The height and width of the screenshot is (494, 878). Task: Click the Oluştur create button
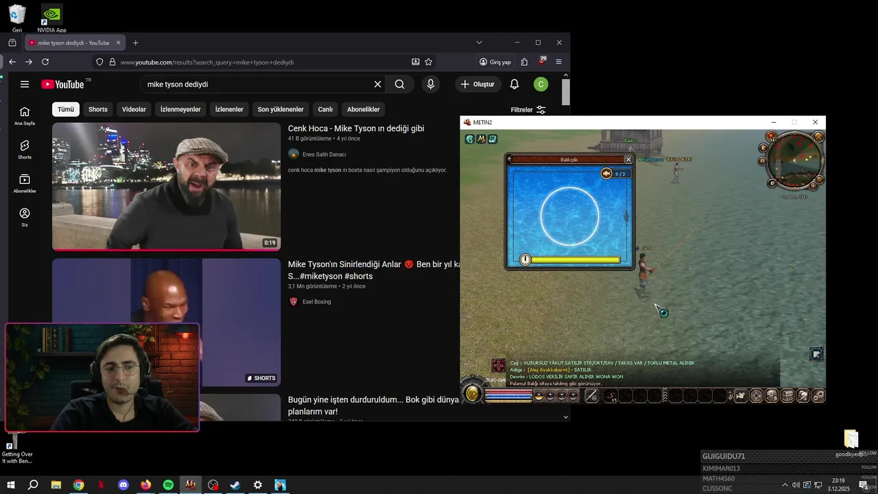[x=477, y=84]
